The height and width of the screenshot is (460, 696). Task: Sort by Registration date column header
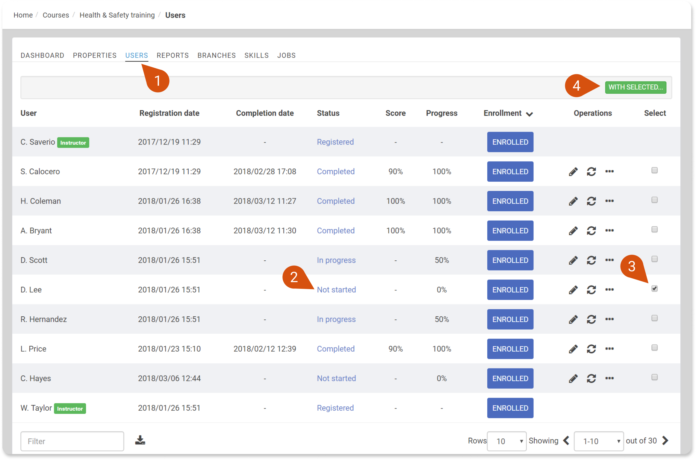(x=169, y=113)
